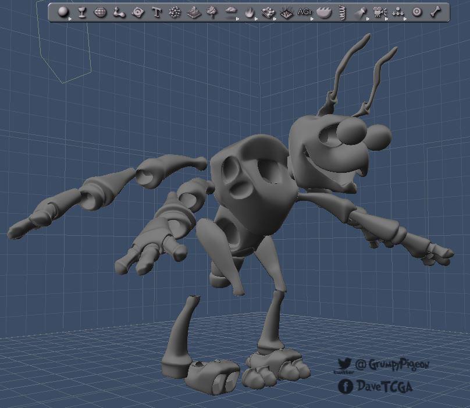This screenshot has width=470, height=408.
Task: Insert a movie camera
Action: click(x=379, y=13)
